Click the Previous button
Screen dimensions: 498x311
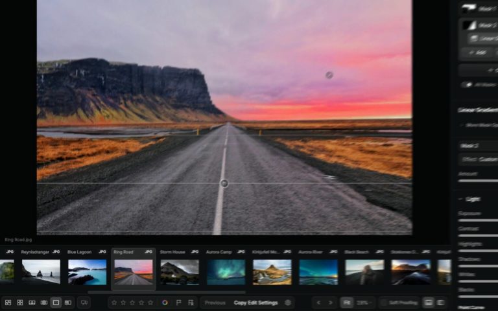pos(215,303)
